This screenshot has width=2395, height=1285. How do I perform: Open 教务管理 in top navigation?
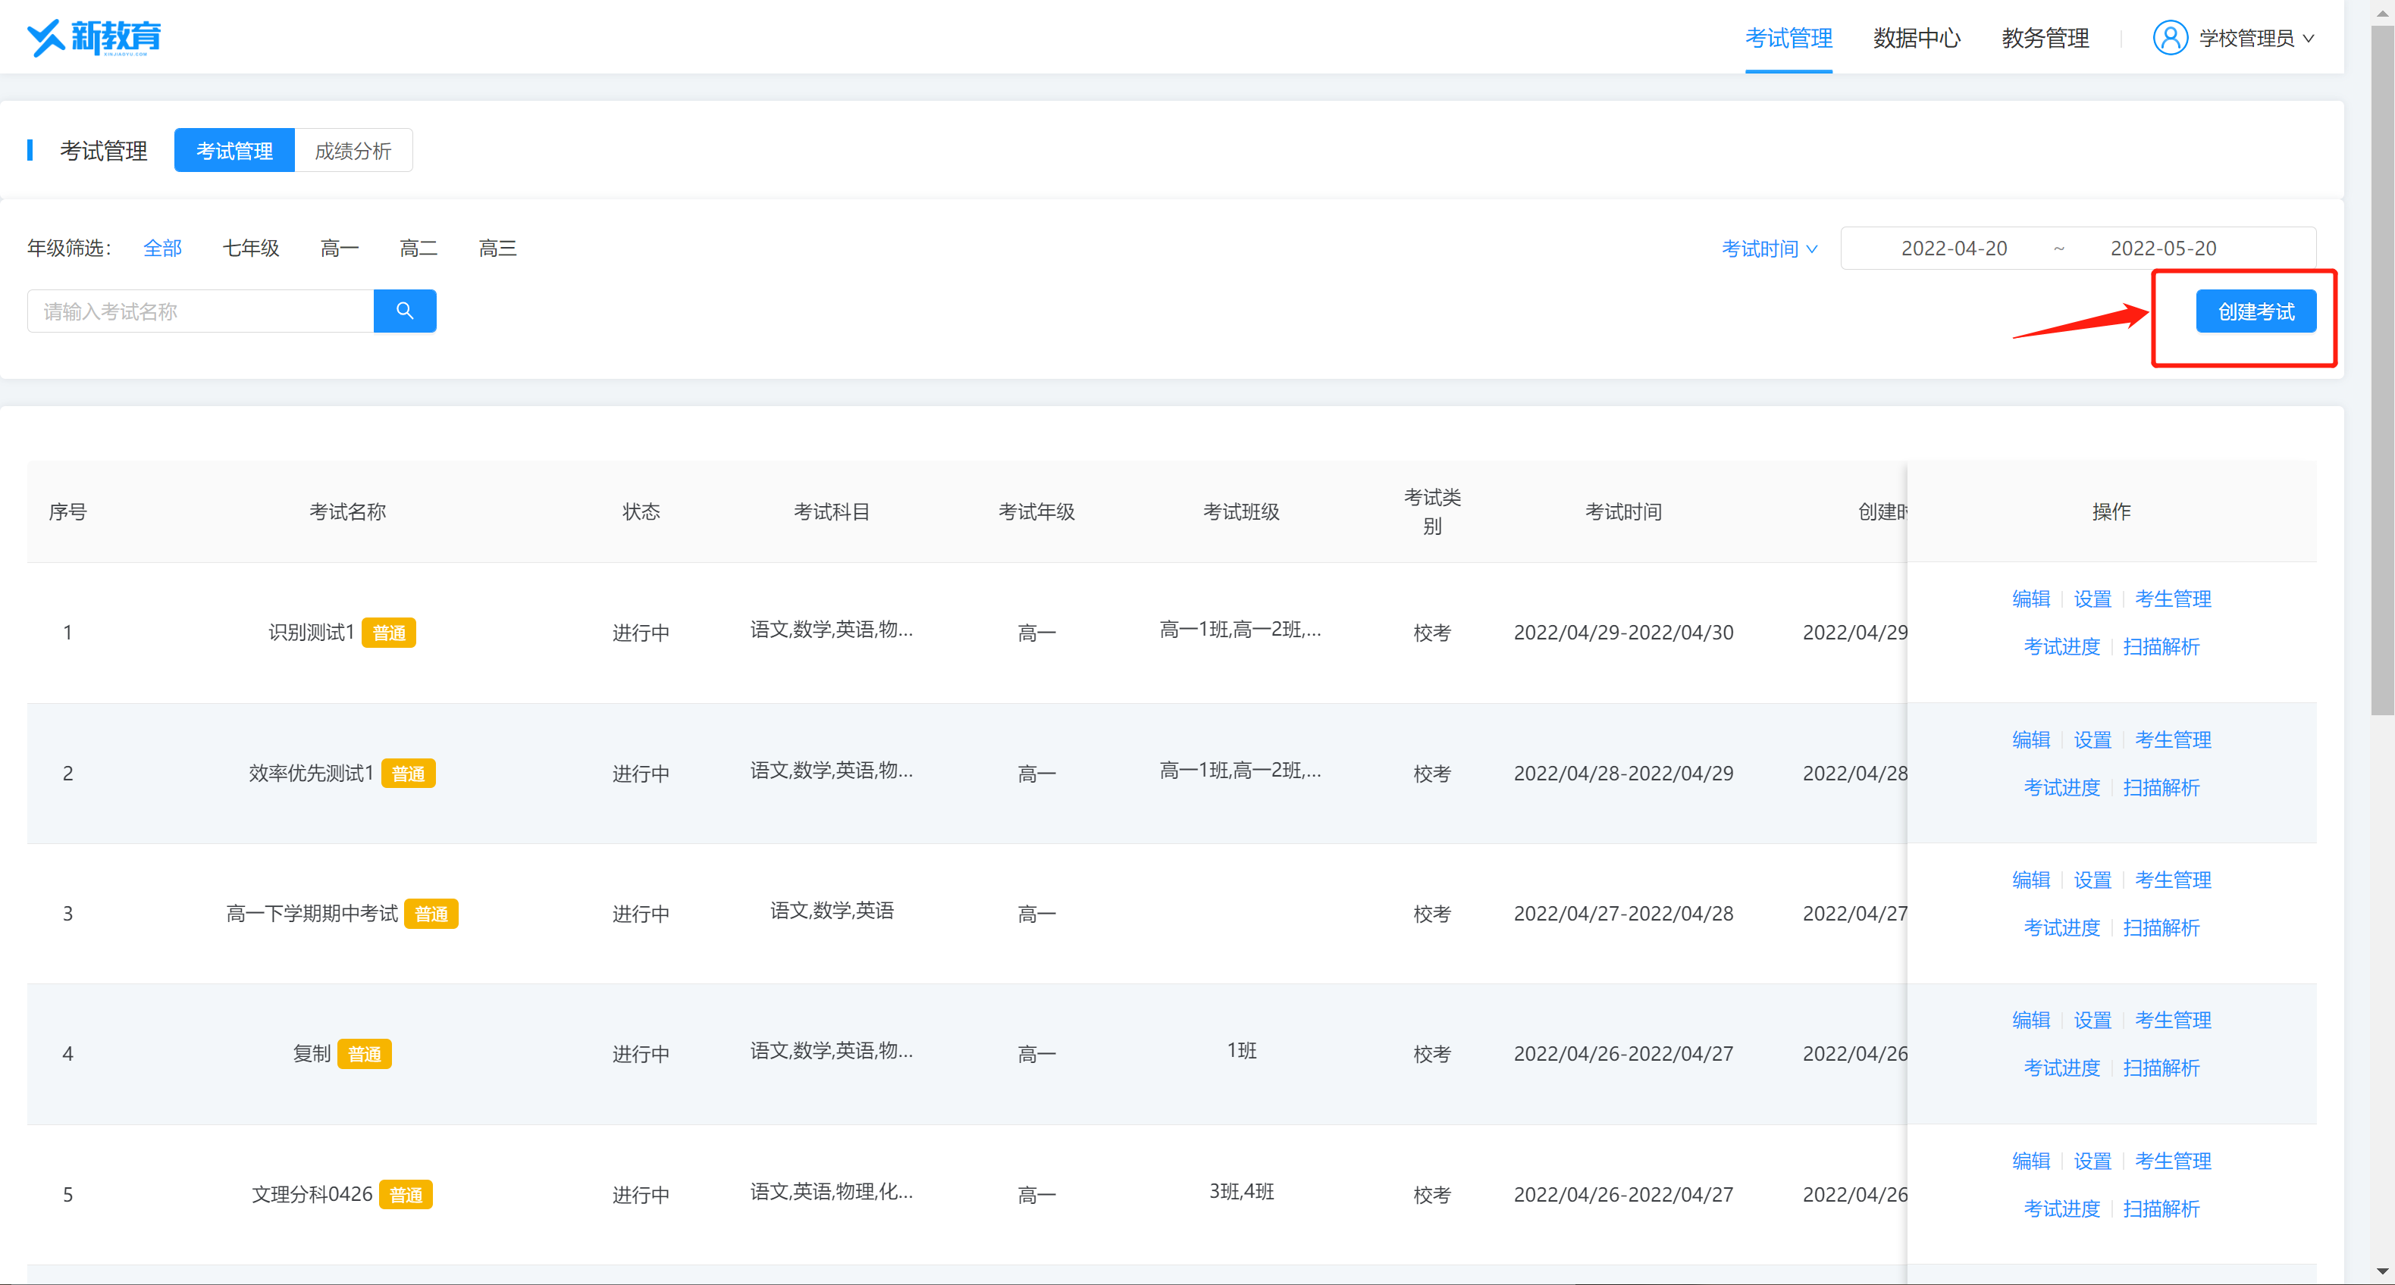pos(2045,38)
